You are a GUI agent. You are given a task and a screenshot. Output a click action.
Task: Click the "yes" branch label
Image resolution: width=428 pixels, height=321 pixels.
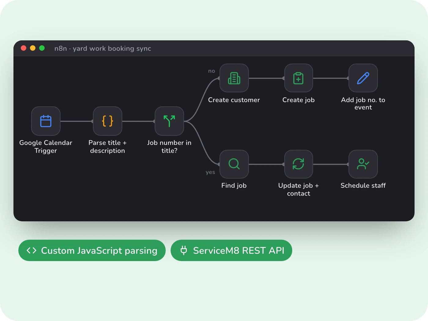(x=210, y=172)
